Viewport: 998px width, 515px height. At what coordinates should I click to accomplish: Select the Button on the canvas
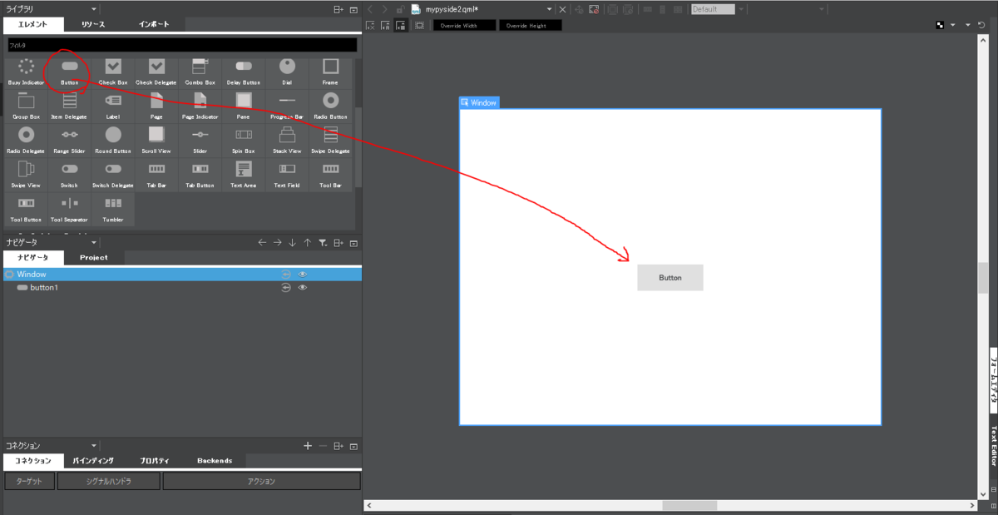[x=670, y=278]
